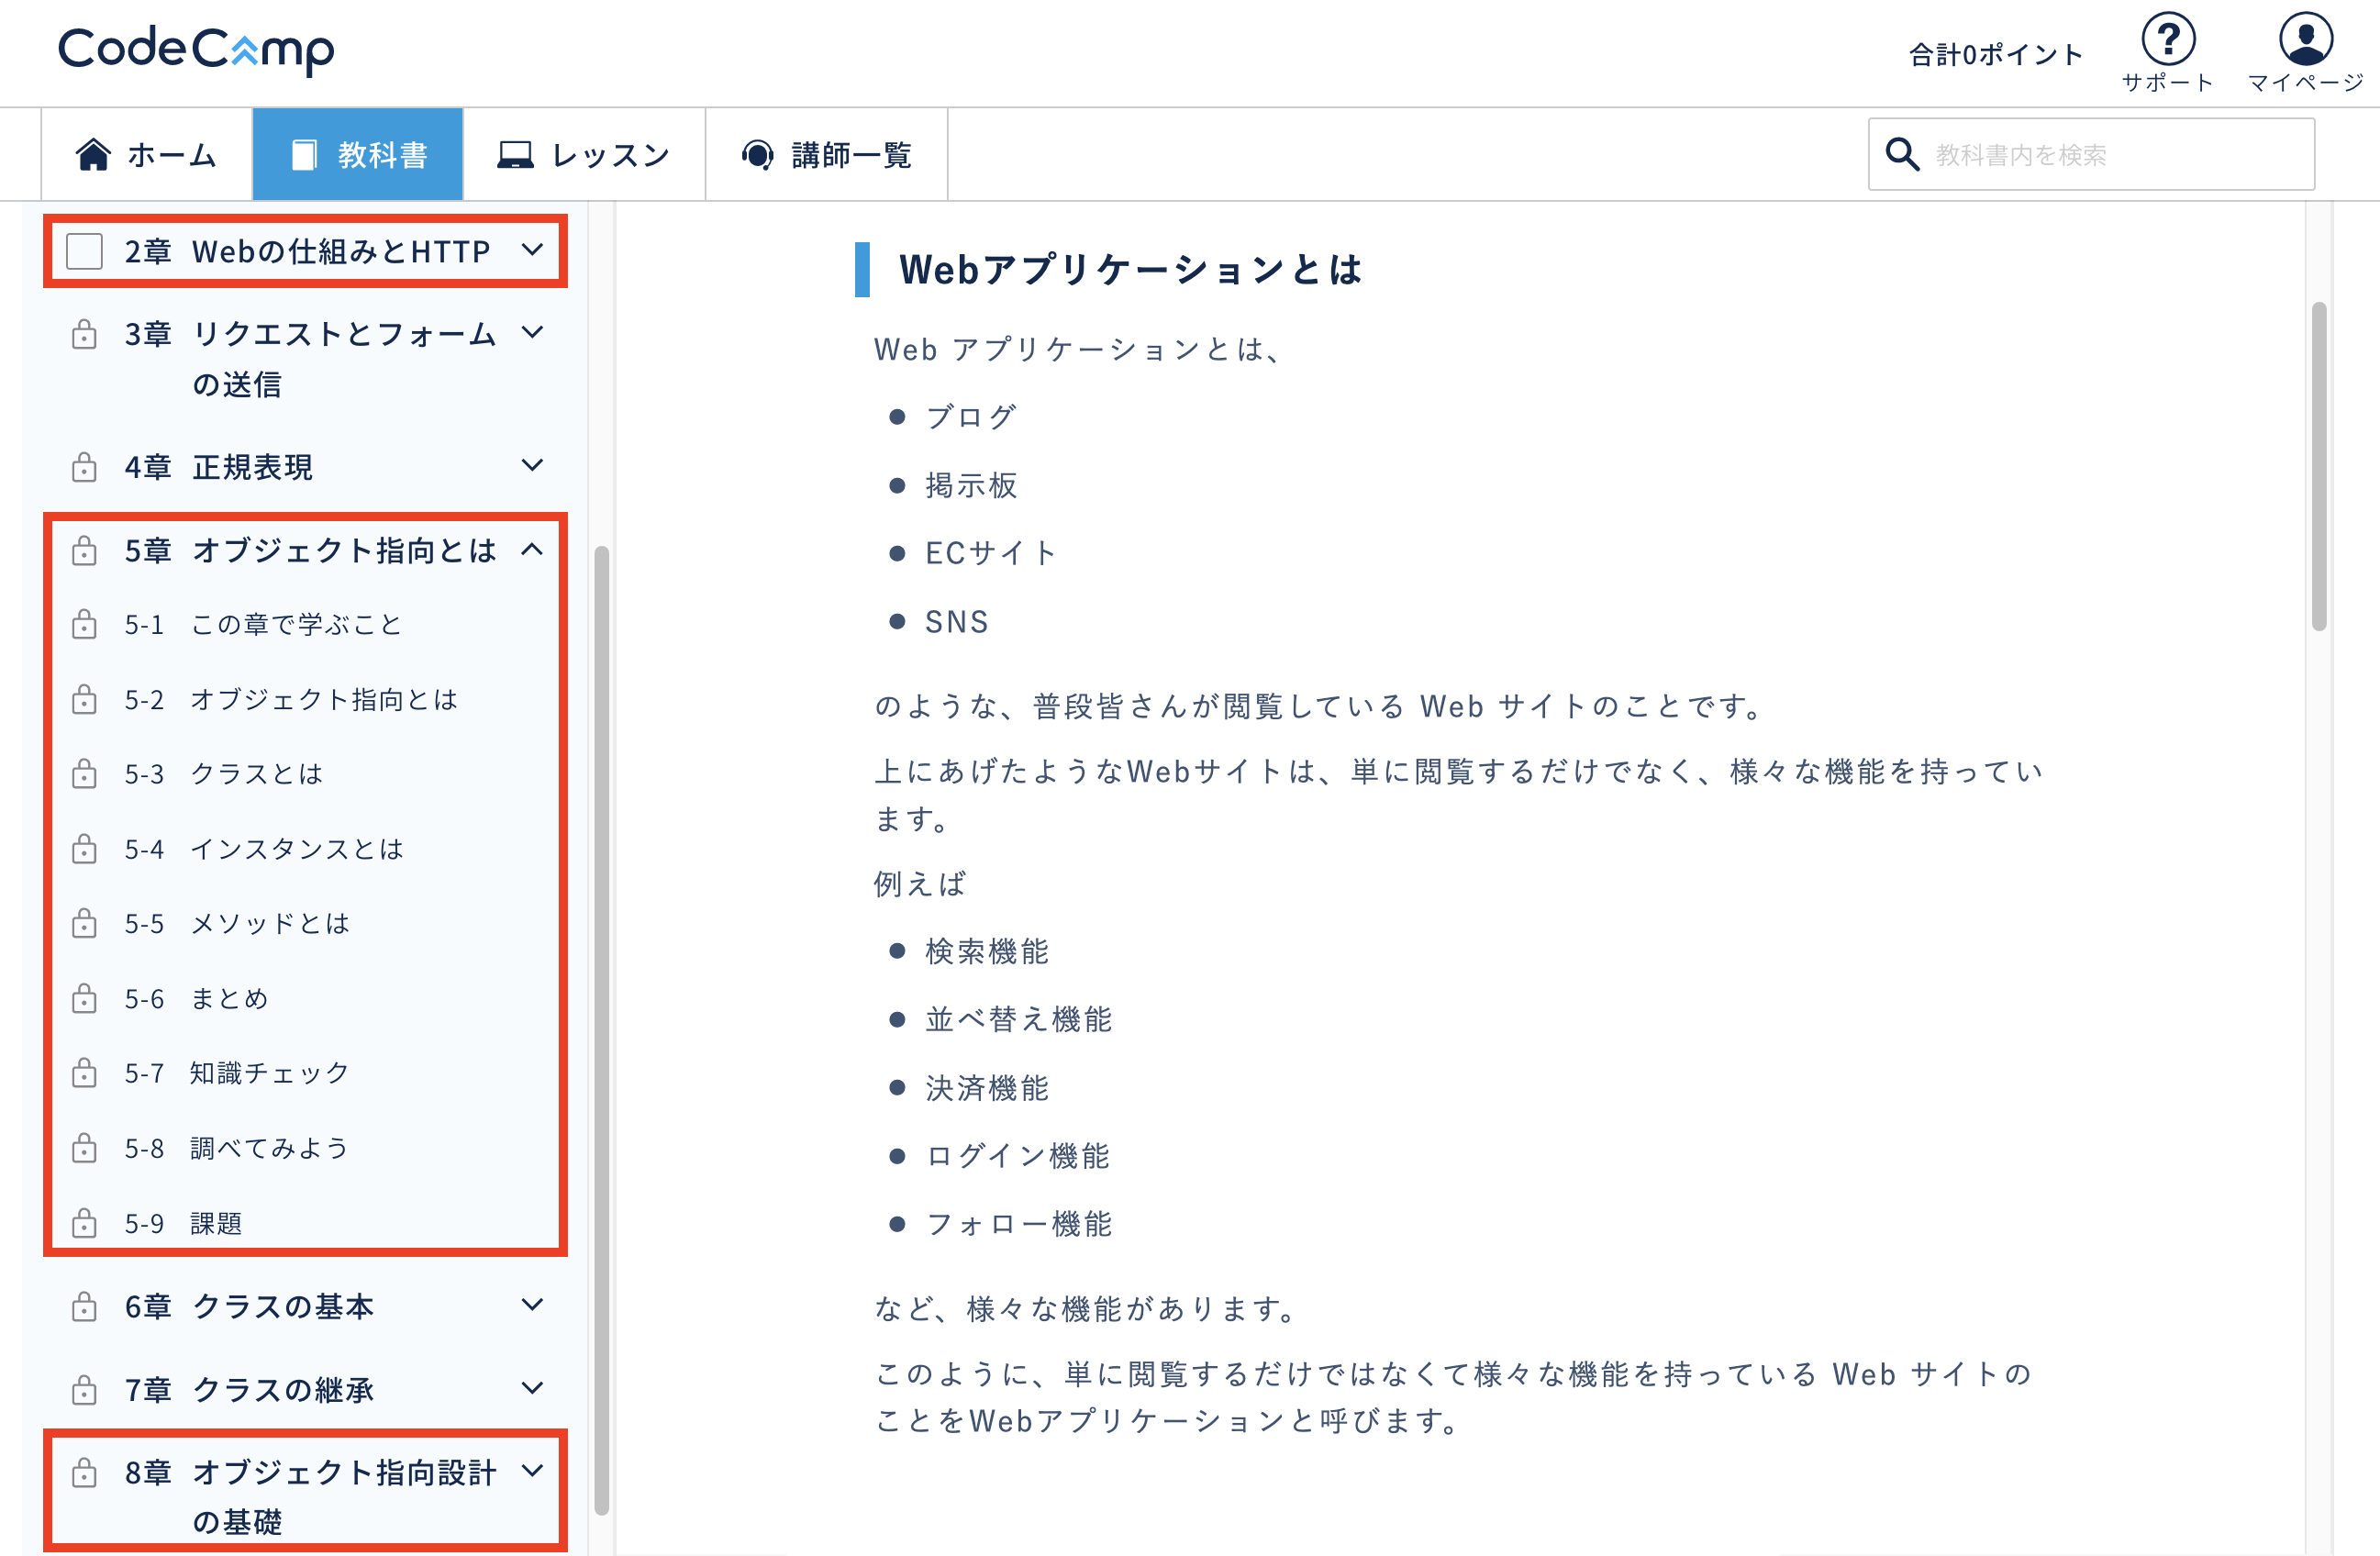Open lesson 5-2 オブジェクト指向とは

pyautogui.click(x=291, y=699)
